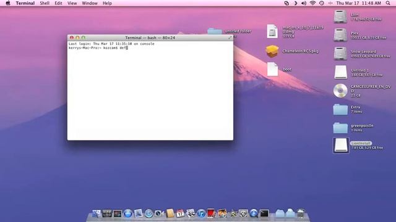Open the Shell menu

45,3
